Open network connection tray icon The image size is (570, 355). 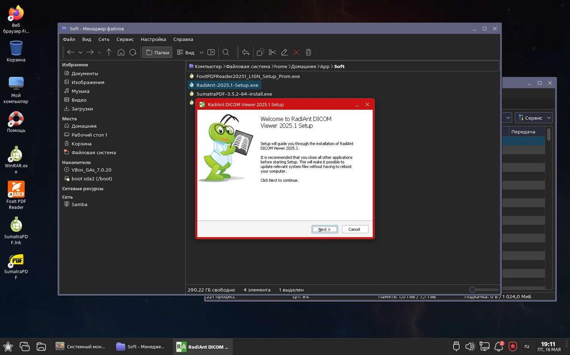[x=484, y=346]
